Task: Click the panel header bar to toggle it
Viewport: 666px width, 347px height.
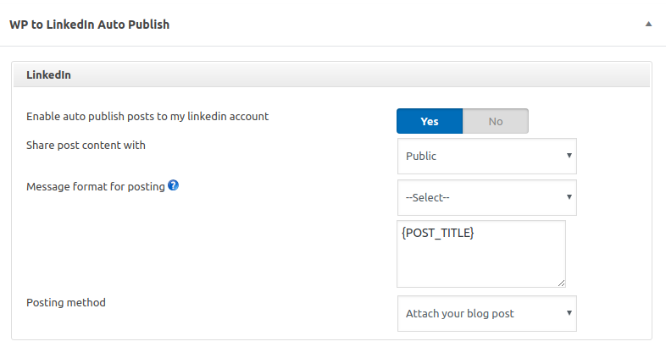Action: 381,25
